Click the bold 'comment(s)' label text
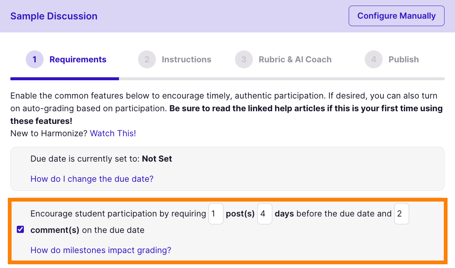This screenshot has height=268, width=455. pyautogui.click(x=55, y=230)
